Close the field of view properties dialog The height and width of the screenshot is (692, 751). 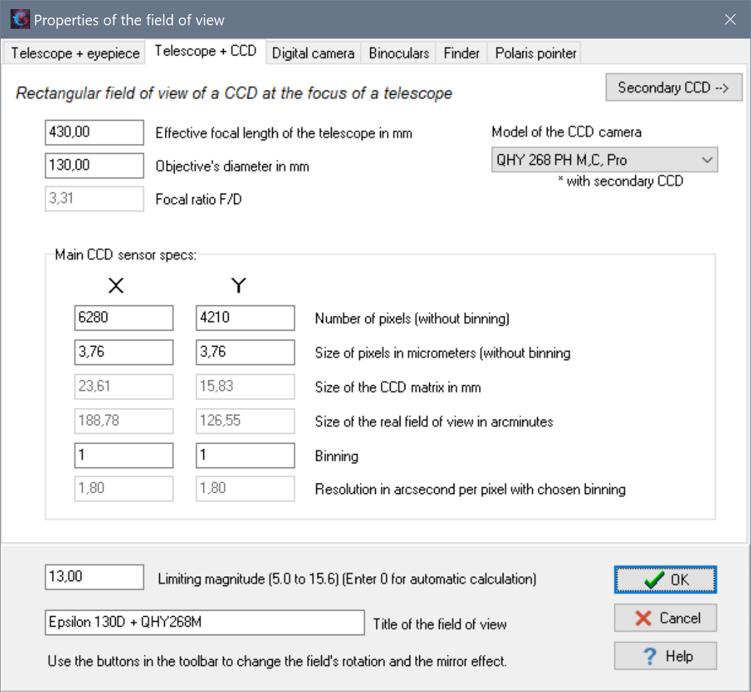730,20
